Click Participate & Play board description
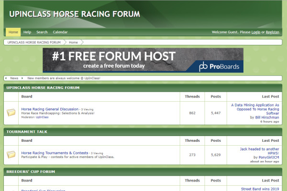Screen dimensions: 287x191 pos(68,157)
